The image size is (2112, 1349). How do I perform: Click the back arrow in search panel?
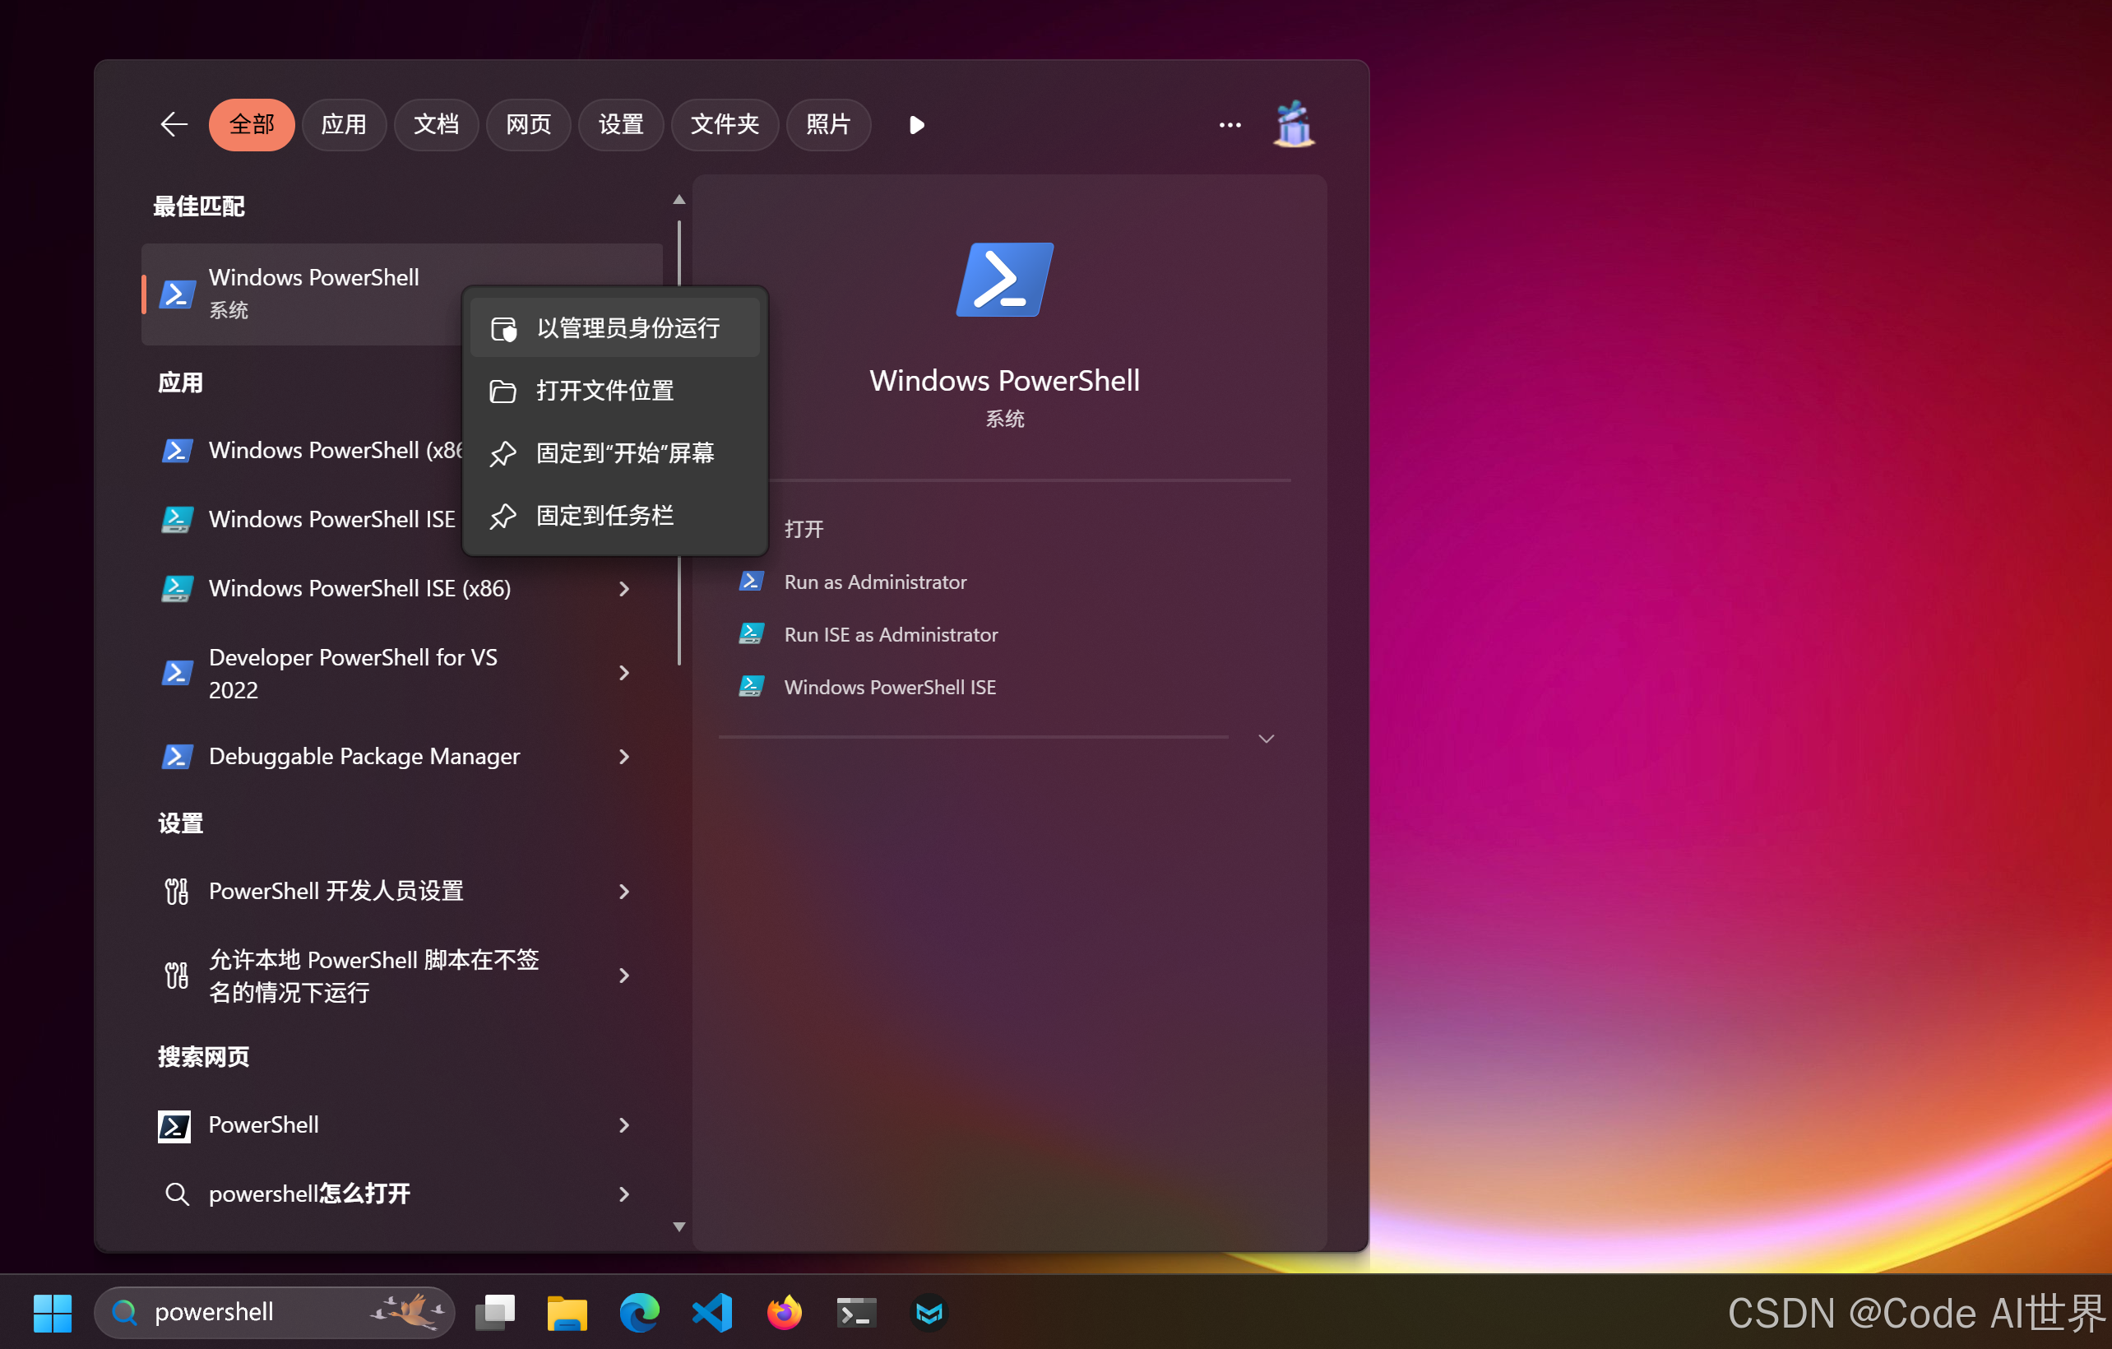(174, 124)
